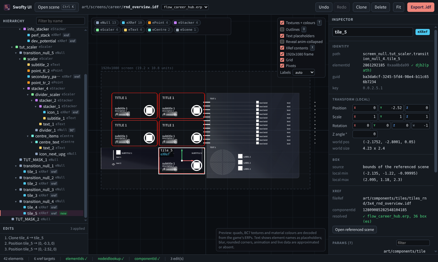This screenshot has height=262, width=438.
Task: Open the Labels auto dropdown
Action: pos(304,73)
